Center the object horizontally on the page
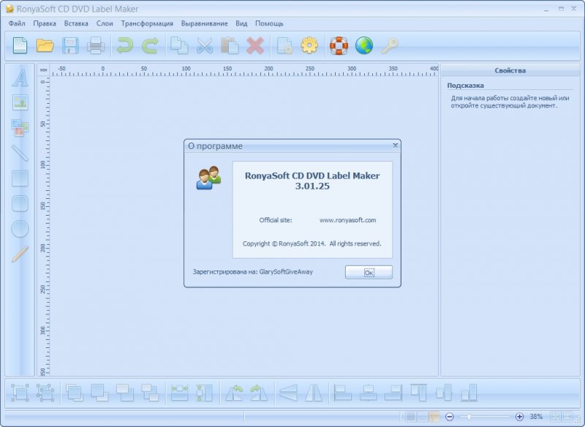The width and height of the screenshot is (585, 427). [x=179, y=393]
